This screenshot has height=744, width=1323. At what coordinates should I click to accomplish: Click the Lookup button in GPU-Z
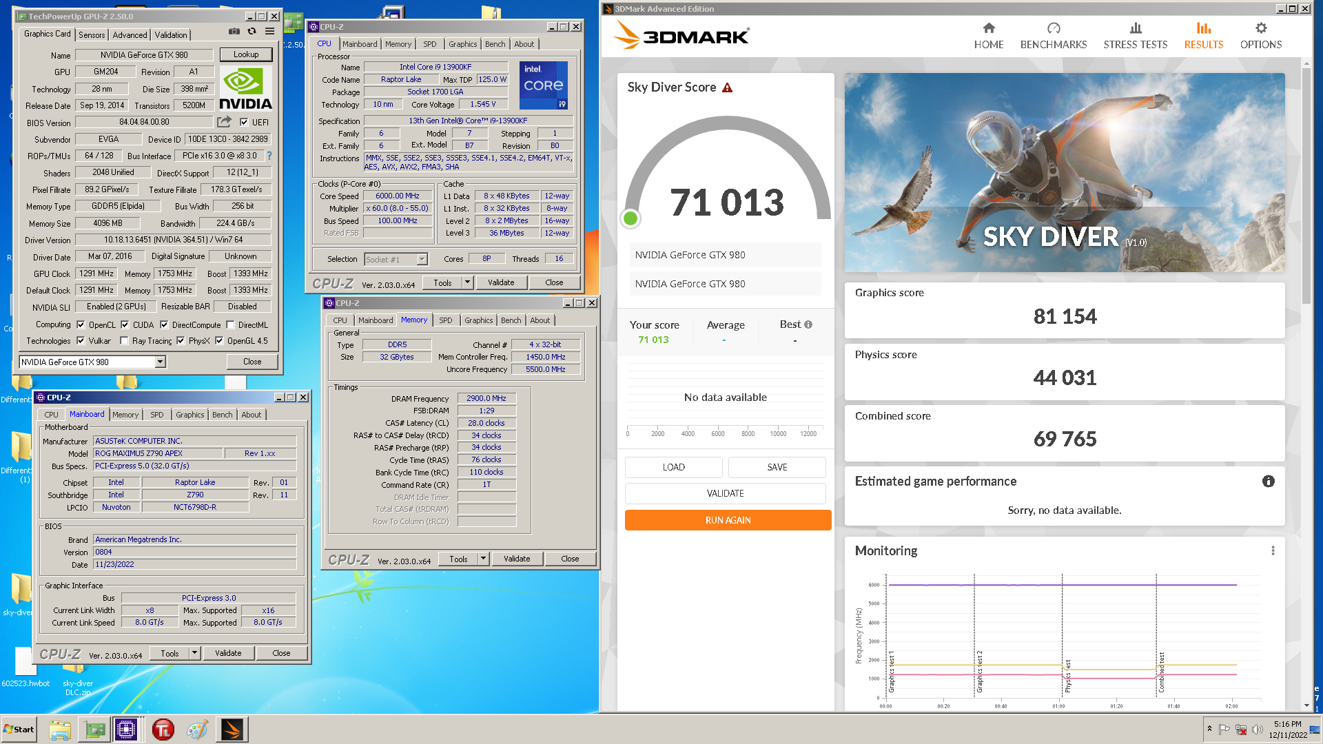click(x=246, y=54)
